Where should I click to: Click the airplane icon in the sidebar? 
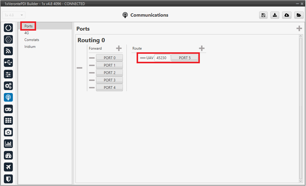(x=8, y=167)
